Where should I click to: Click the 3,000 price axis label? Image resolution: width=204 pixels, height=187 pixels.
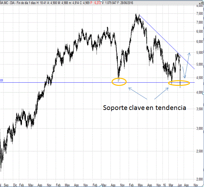[x=199, y=128]
